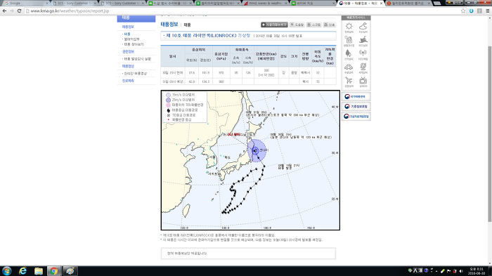Open 천리안 태풍영상 sidebar link

135,74
